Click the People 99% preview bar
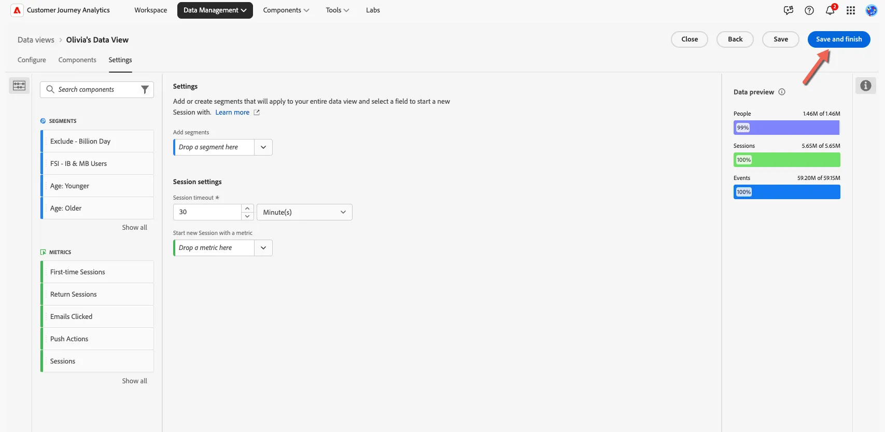 coord(786,128)
